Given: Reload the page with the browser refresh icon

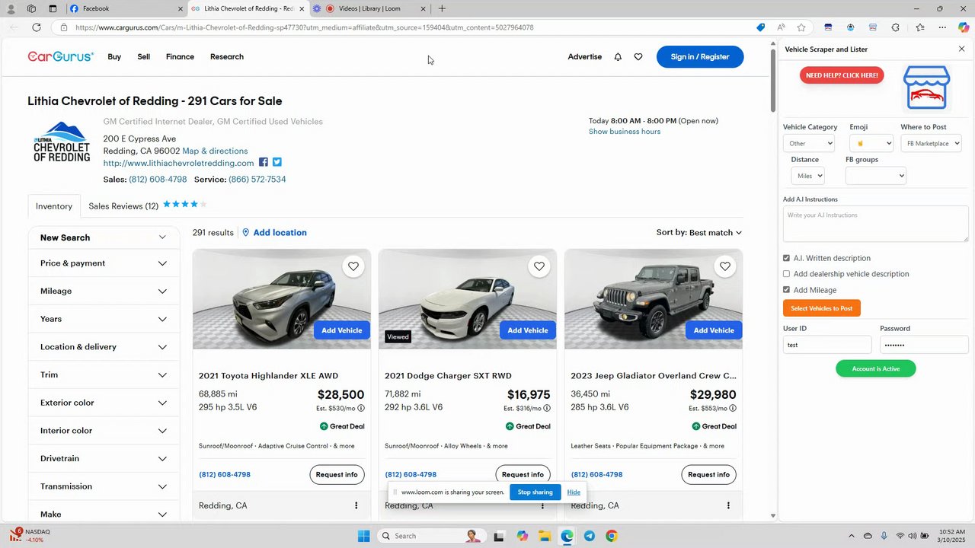Looking at the screenshot, I should tap(36, 27).
